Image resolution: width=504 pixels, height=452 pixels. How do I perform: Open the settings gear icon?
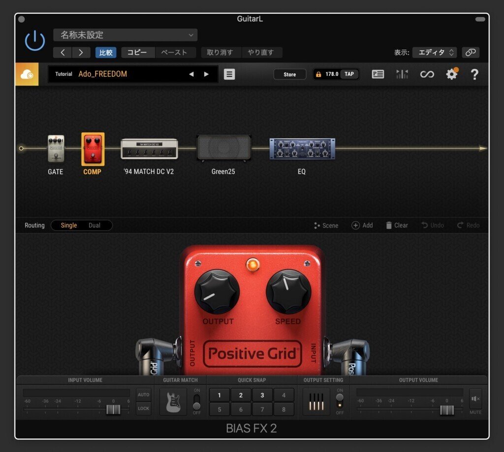(x=452, y=74)
